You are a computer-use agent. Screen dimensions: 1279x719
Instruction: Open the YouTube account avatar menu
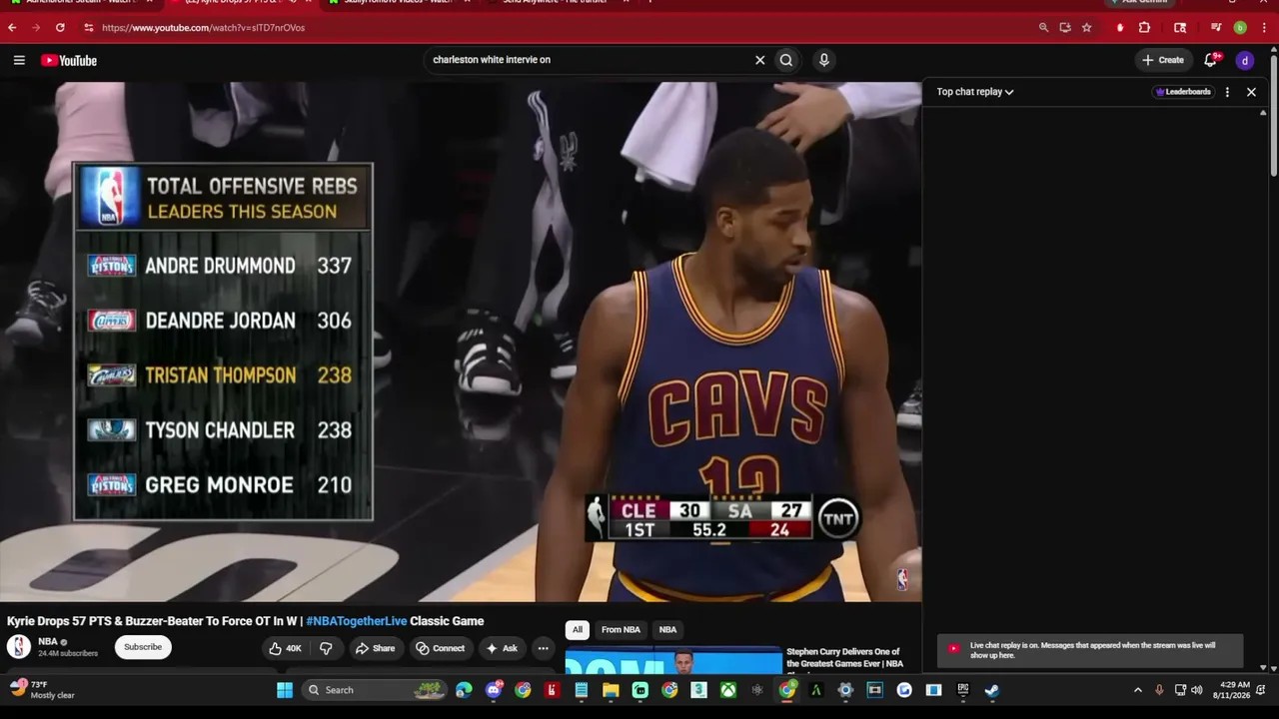[1245, 61]
